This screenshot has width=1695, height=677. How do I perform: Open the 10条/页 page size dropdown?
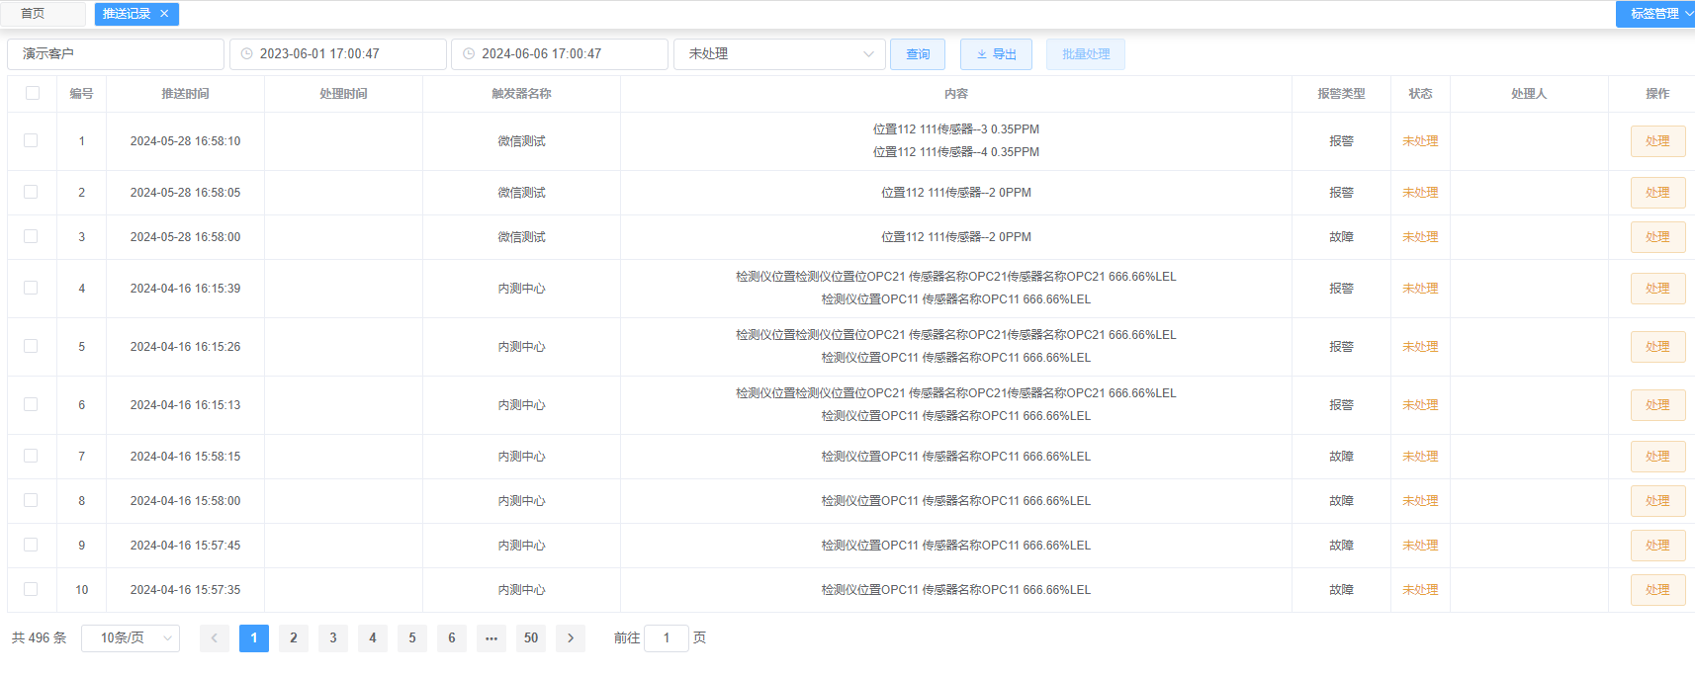click(x=131, y=638)
